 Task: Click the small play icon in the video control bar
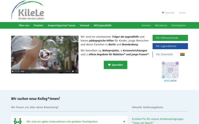[13, 71]
